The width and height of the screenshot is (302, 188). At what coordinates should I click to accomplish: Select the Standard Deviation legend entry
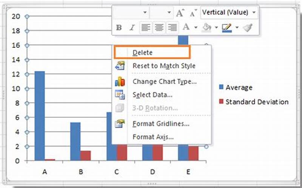[x=254, y=102]
